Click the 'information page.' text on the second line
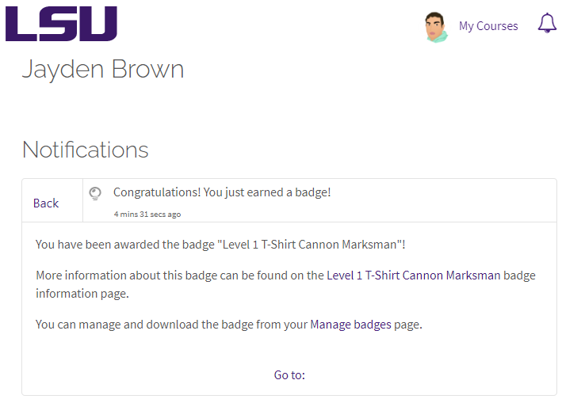Image resolution: width=562 pixels, height=399 pixels. (x=82, y=294)
